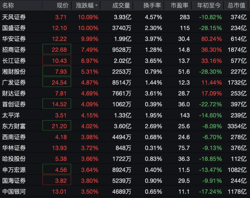
Task: Select 招商证券 stock name
Action: click(x=14, y=50)
